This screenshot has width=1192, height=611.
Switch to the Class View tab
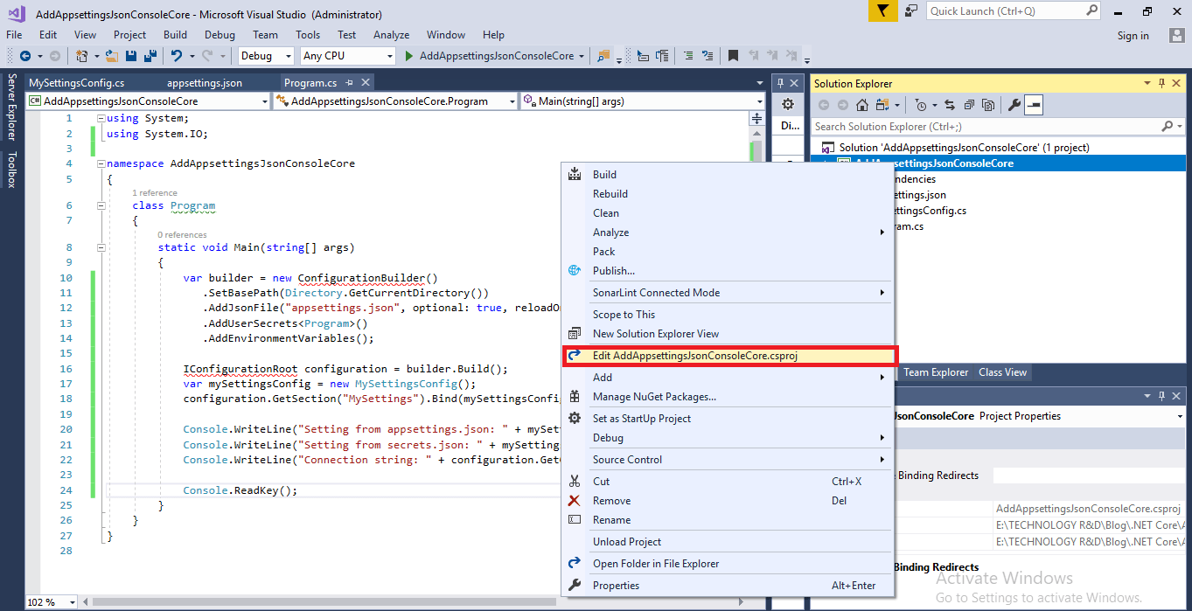point(1002,372)
